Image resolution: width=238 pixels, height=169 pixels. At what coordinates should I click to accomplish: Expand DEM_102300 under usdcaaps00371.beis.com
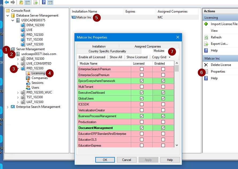click(18, 59)
